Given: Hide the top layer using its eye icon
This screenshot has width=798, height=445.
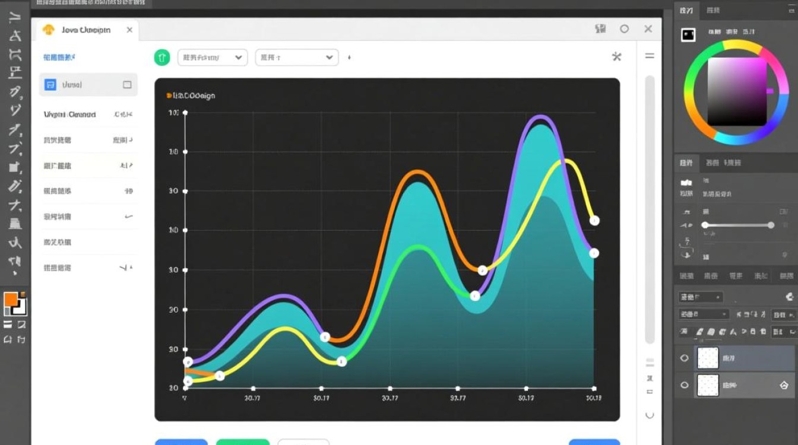Looking at the screenshot, I should (685, 358).
